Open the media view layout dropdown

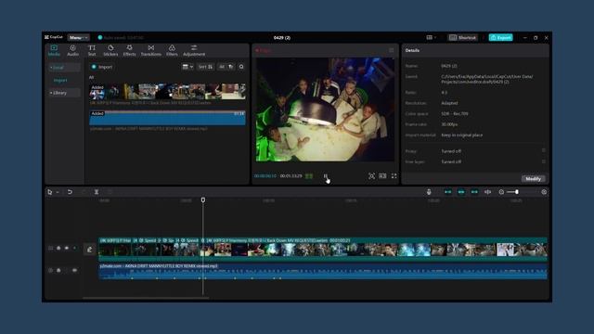point(187,67)
